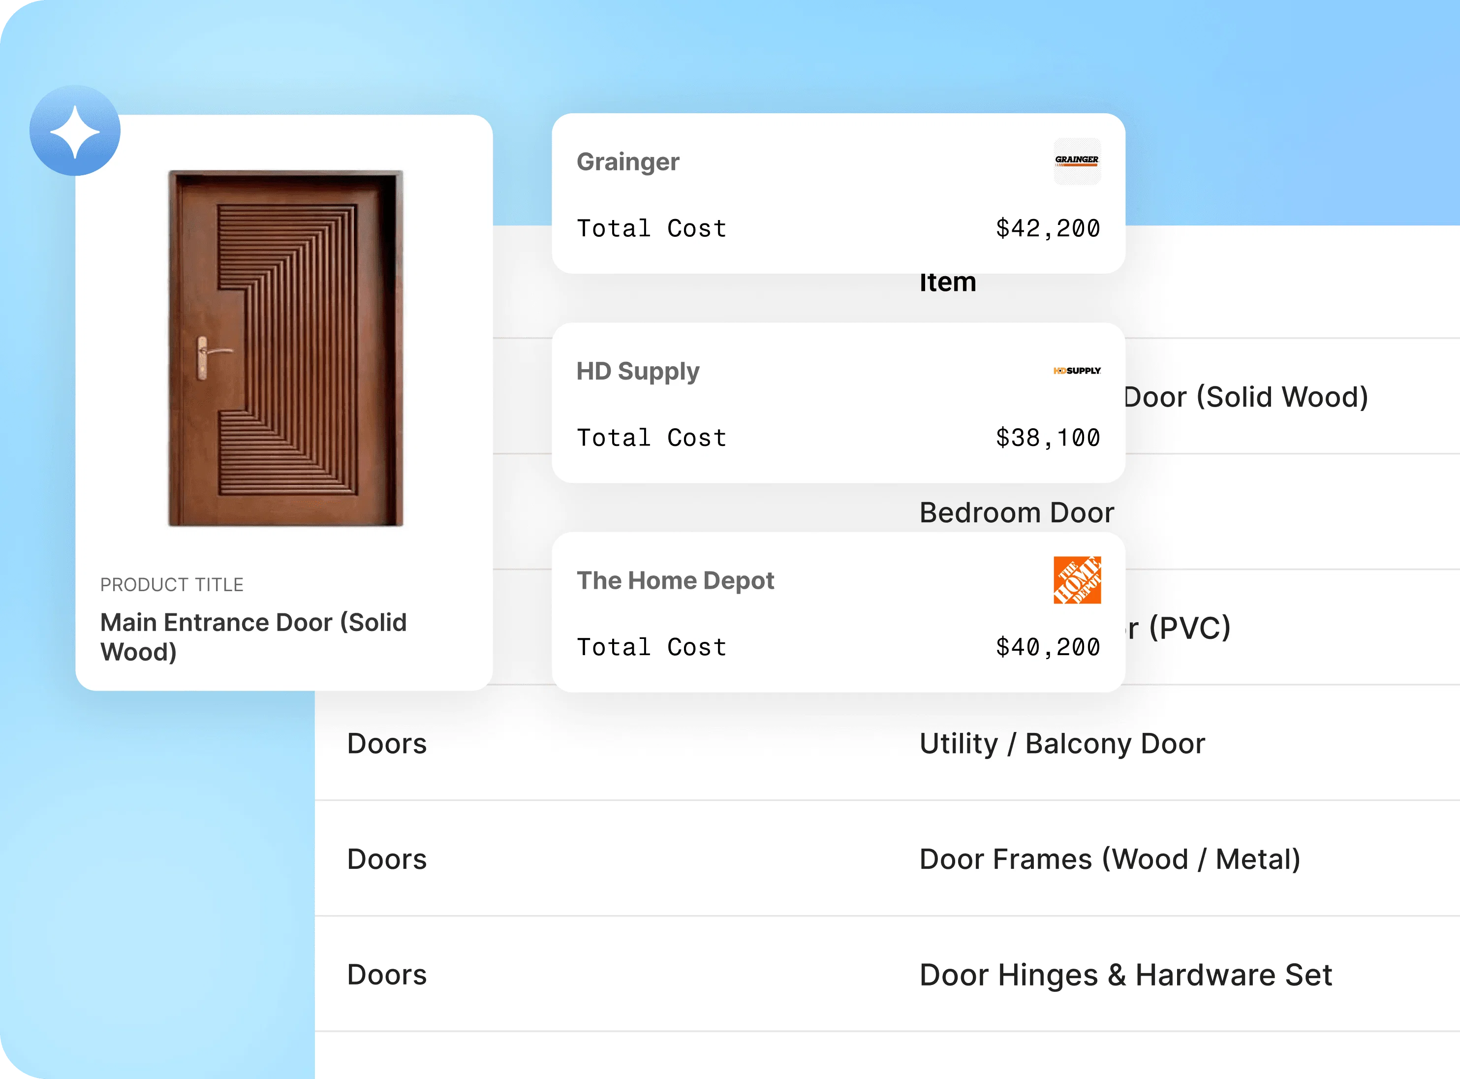Viewport: 1460px width, 1079px height.
Task: Open the wooden door product image
Action: pos(285,348)
